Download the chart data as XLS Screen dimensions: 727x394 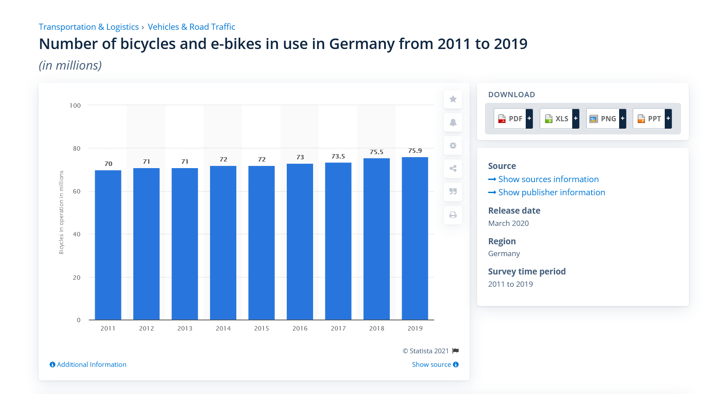click(557, 118)
